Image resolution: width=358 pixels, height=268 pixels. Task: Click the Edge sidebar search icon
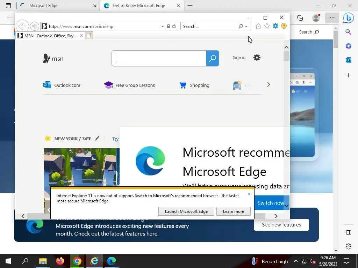(x=349, y=32)
